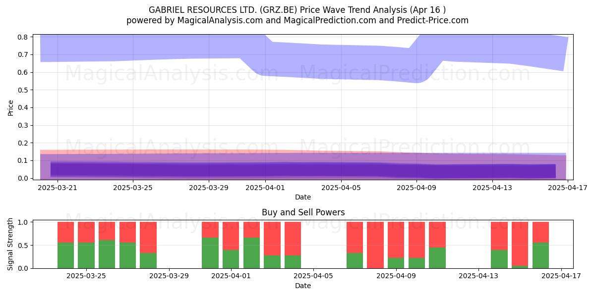Click 2025-03-25 date tick in the price chart

(133, 188)
